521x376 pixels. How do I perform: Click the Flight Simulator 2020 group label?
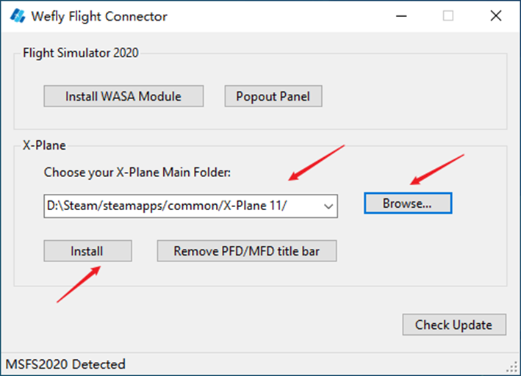80,53
